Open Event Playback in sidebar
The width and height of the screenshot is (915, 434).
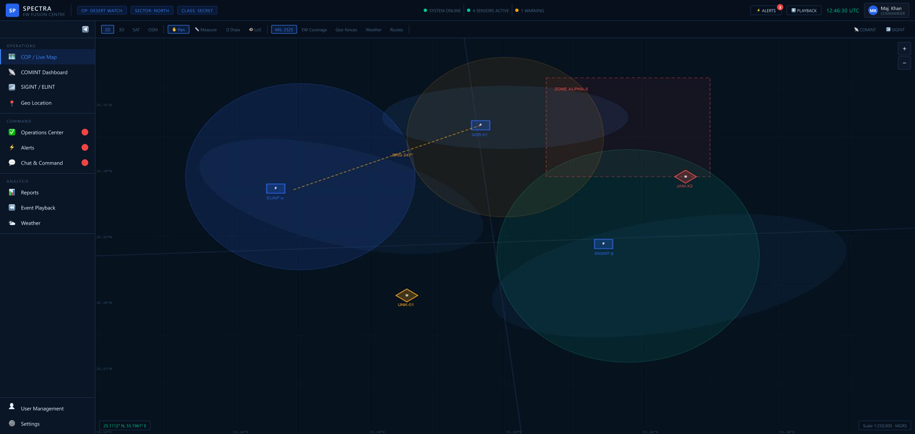pos(48,207)
